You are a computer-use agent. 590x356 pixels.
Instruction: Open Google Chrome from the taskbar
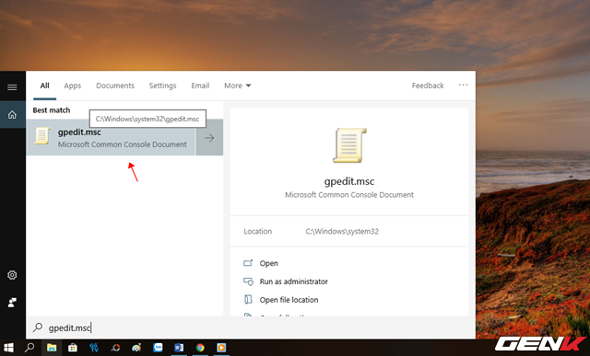point(200,348)
